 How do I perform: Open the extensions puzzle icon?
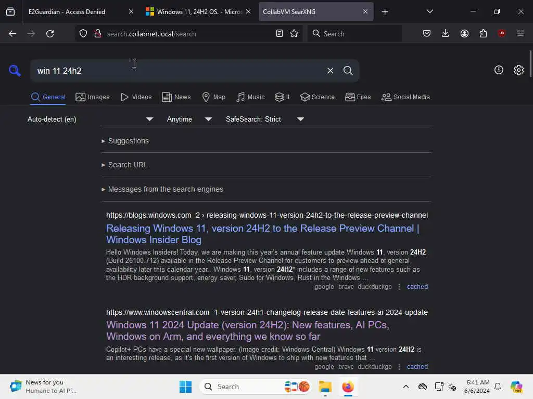pyautogui.click(x=483, y=33)
